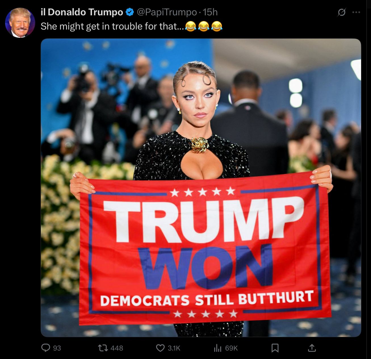Like the tweet with the heart icon
371x359 pixels.
(160, 348)
